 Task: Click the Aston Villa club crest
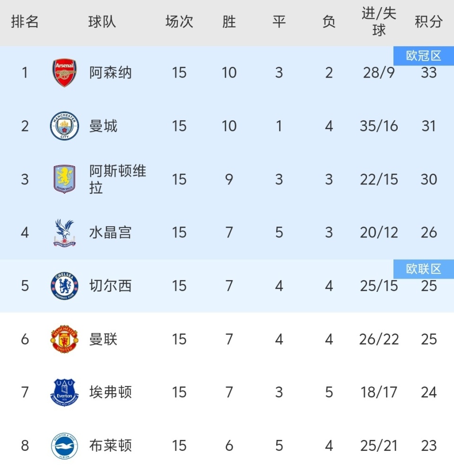coord(64,180)
